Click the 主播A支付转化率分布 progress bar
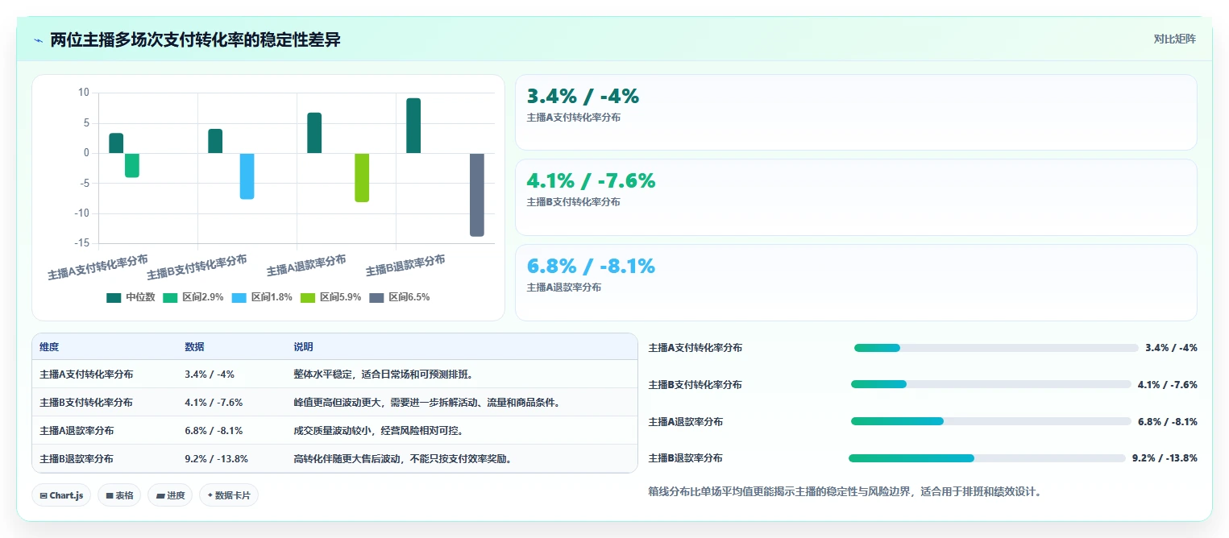The width and height of the screenshot is (1229, 538). (x=996, y=348)
